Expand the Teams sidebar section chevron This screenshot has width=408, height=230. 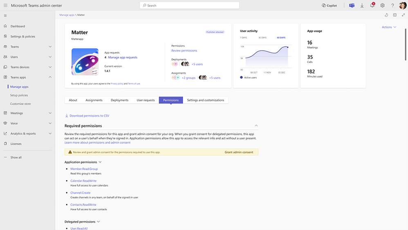[x=50, y=47]
